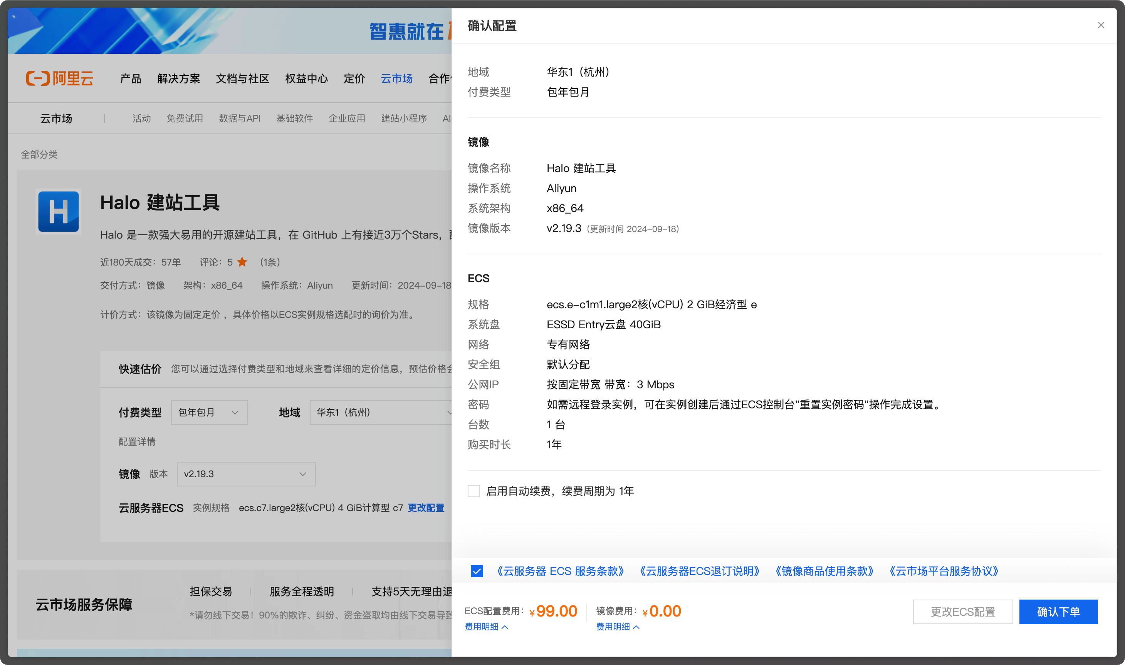Click the 全部分类 breadcrumb
This screenshot has height=665, width=1125.
39,154
